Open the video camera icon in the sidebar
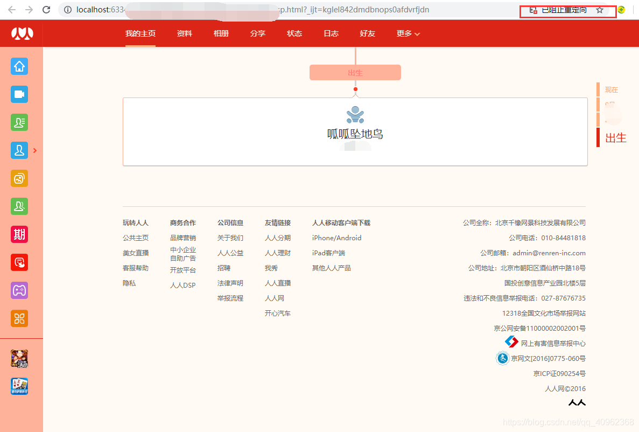 pos(19,94)
